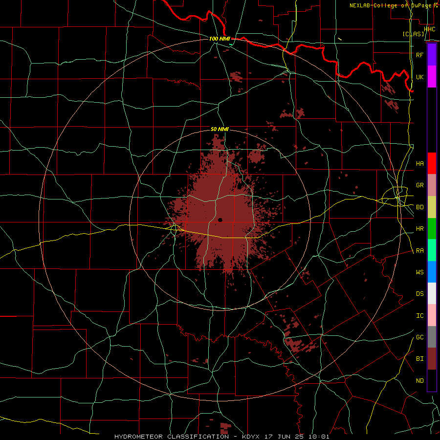Click the 'WS' legend label
The width and height of the screenshot is (440, 440).
click(419, 272)
